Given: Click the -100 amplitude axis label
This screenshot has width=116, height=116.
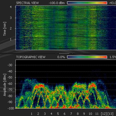Looking at the screenshot, I should pos(11,108).
